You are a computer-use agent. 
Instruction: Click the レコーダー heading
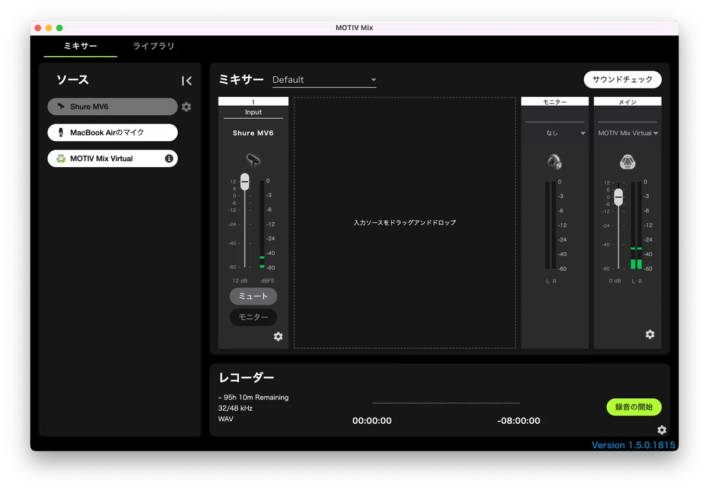(x=246, y=378)
